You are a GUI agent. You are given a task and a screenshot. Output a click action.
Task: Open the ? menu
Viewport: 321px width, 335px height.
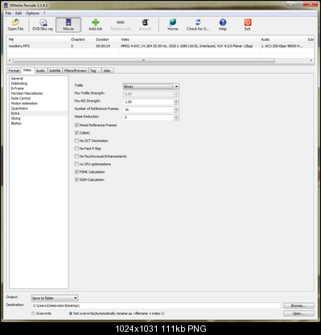coord(44,13)
